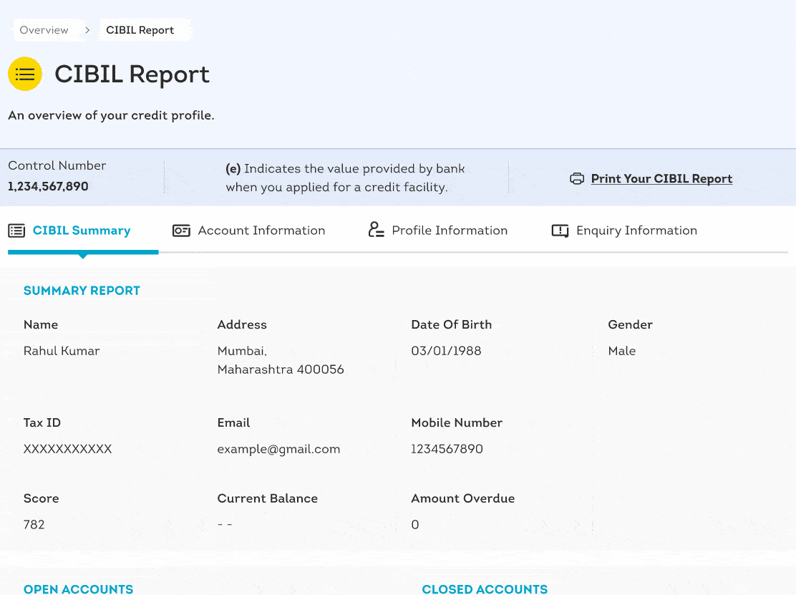Click the Current Balance label
This screenshot has height=595, width=796.
(268, 498)
